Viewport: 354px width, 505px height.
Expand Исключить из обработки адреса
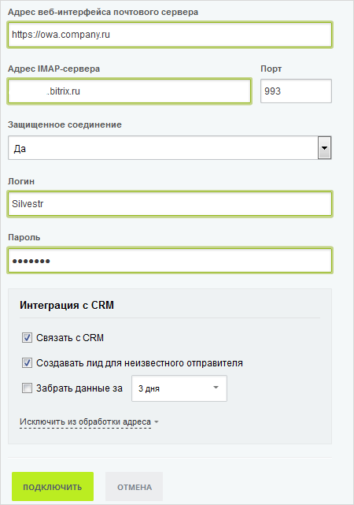point(85,422)
